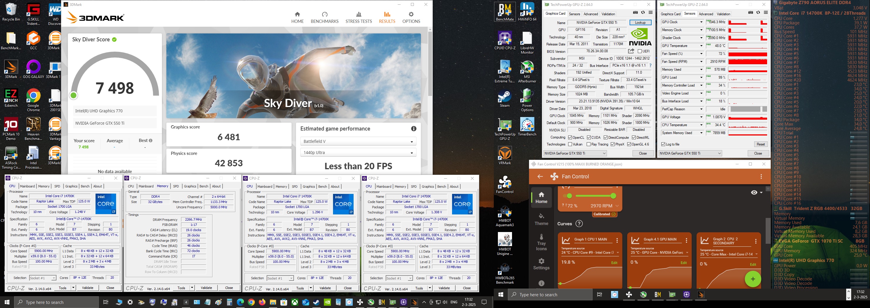Toggle DirectCompute checkbox in GPU-Z
The height and width of the screenshot is (308, 870).
click(x=605, y=138)
